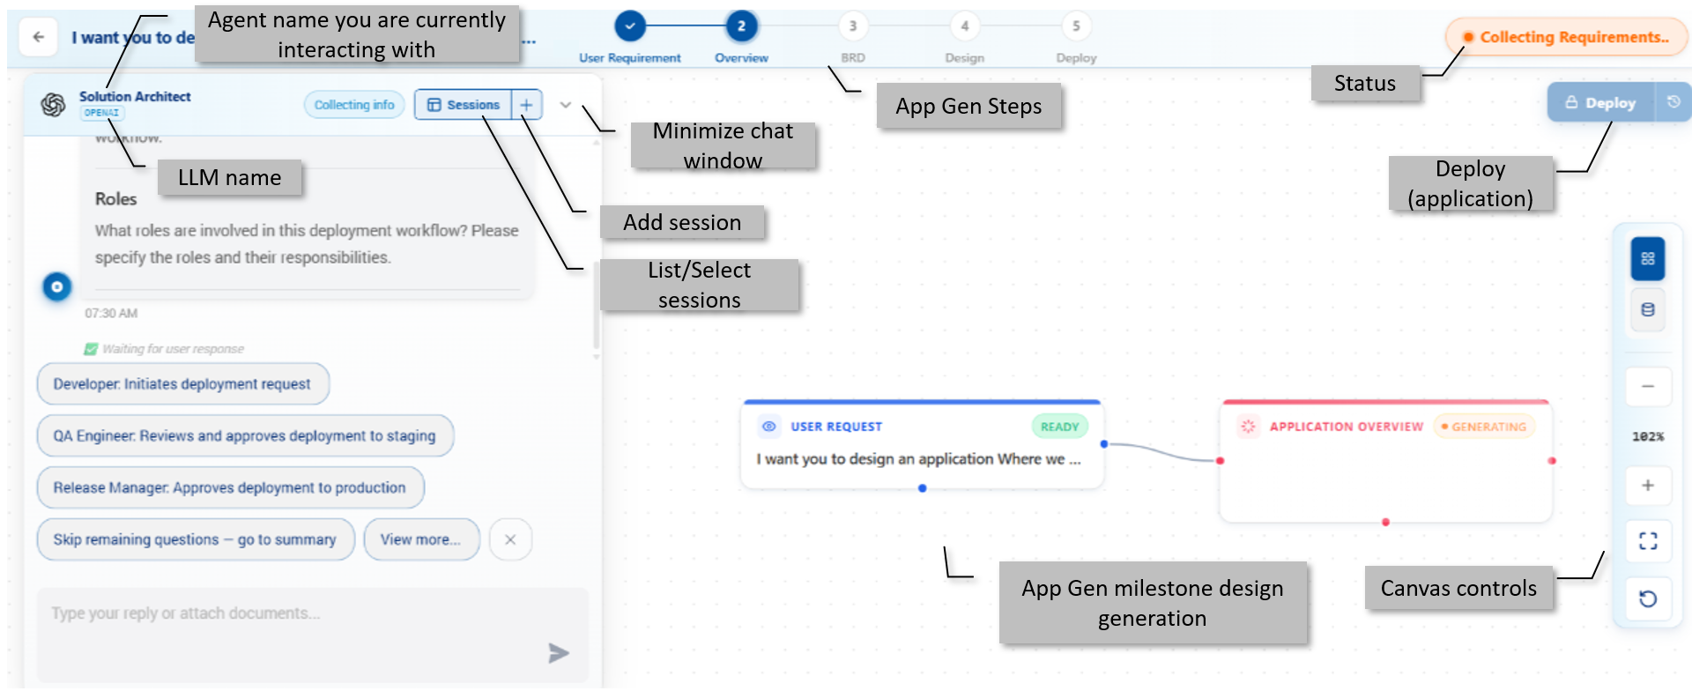Fit the canvas to screen
This screenshot has height=691, width=1692.
click(x=1647, y=540)
